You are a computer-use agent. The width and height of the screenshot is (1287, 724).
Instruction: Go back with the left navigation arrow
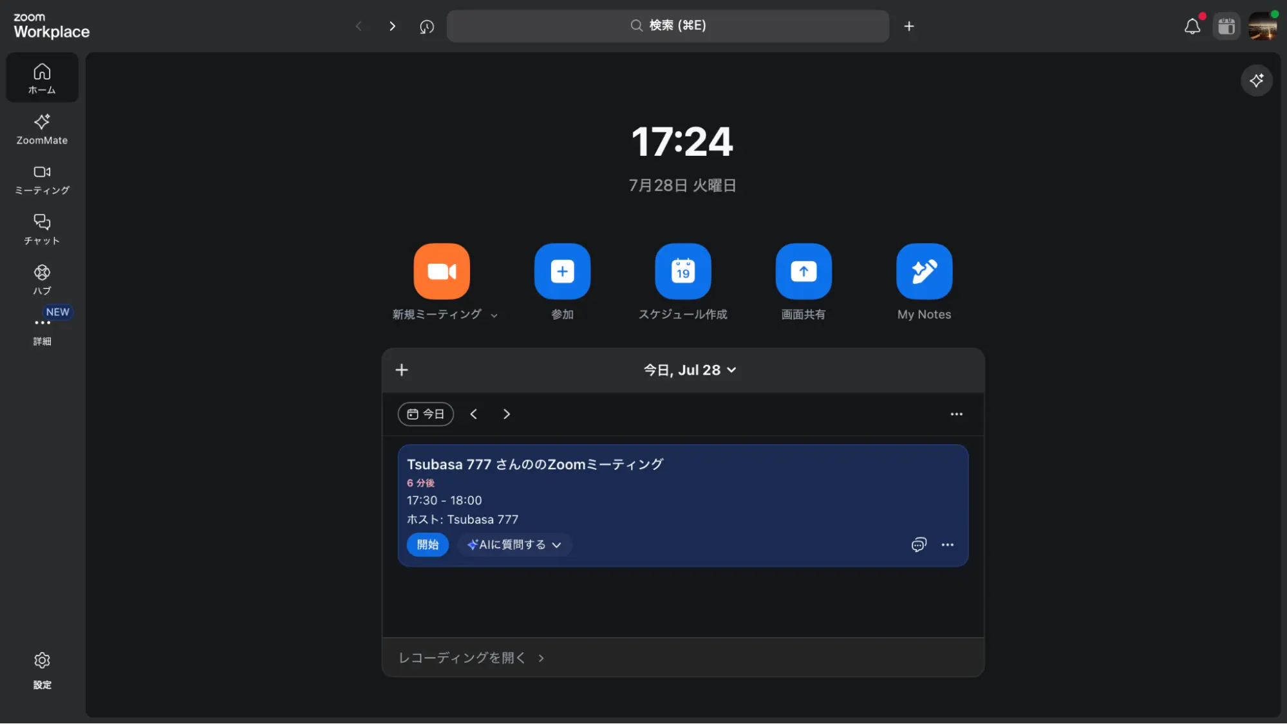[x=359, y=26]
